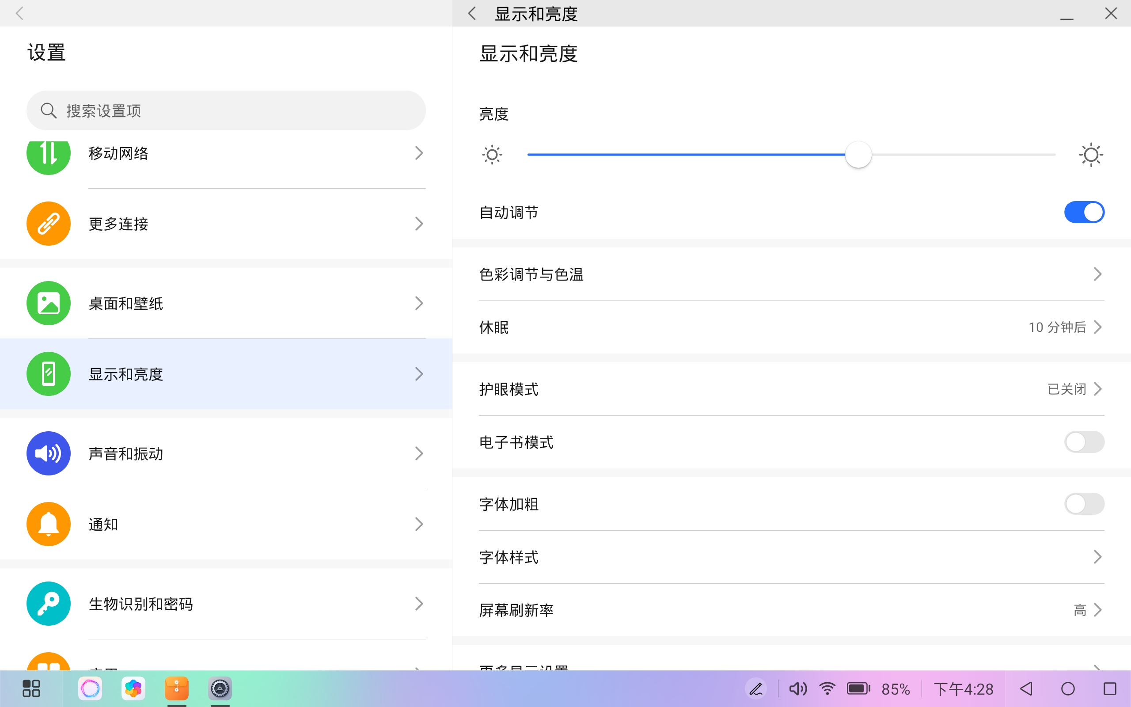Open the orange archive app in taskbar

pos(177,688)
